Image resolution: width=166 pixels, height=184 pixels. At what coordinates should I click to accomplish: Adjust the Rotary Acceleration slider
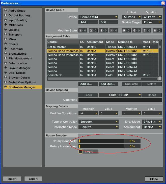pyautogui.click(x=101, y=146)
